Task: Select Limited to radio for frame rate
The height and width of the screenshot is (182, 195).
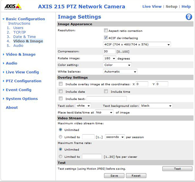Action: pyautogui.click(x=60, y=156)
